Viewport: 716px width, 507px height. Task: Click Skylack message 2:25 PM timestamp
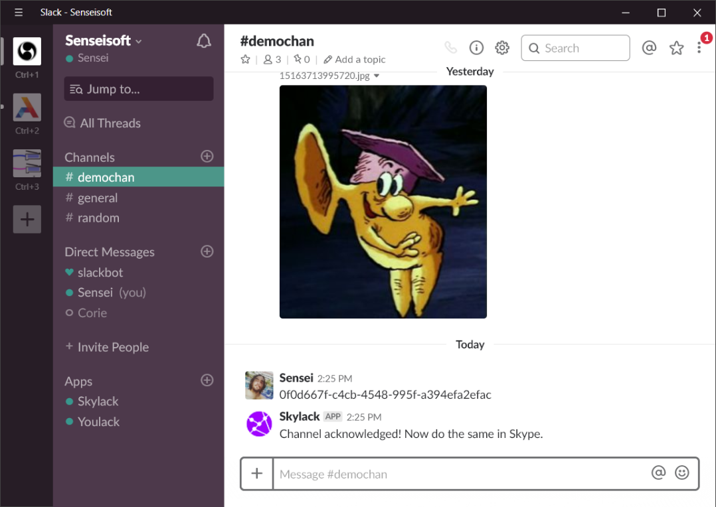pyautogui.click(x=364, y=417)
